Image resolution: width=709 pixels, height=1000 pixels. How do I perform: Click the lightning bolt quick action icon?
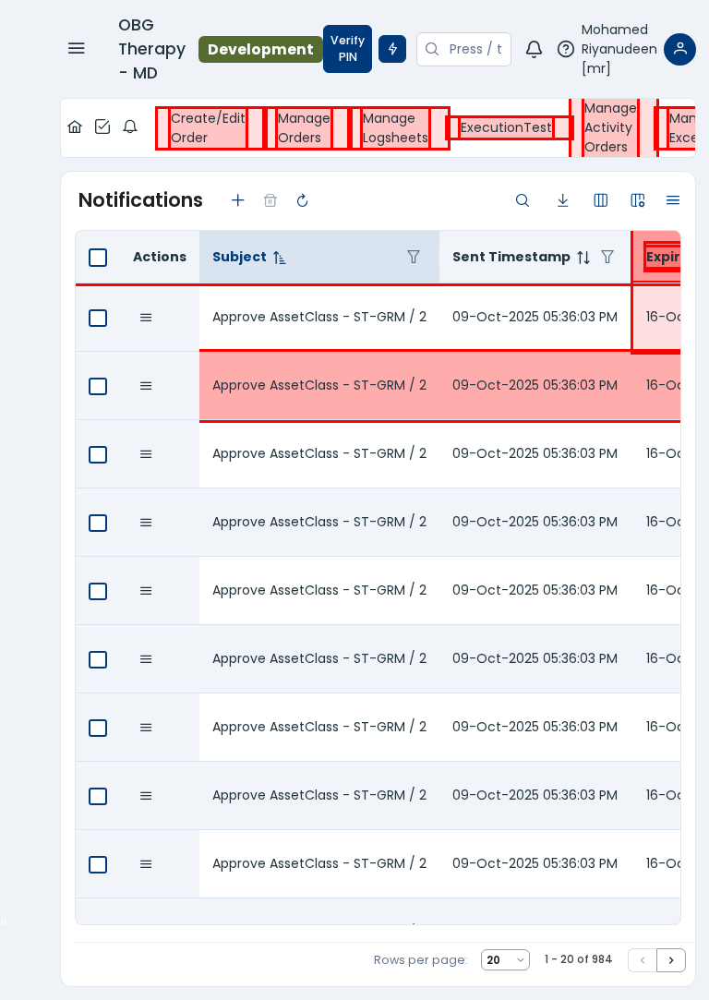[392, 49]
